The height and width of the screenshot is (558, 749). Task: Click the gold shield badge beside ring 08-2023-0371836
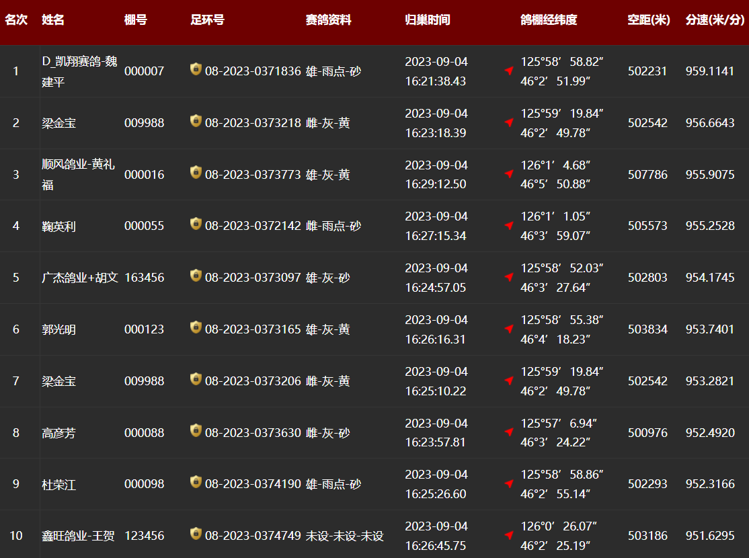coord(196,69)
